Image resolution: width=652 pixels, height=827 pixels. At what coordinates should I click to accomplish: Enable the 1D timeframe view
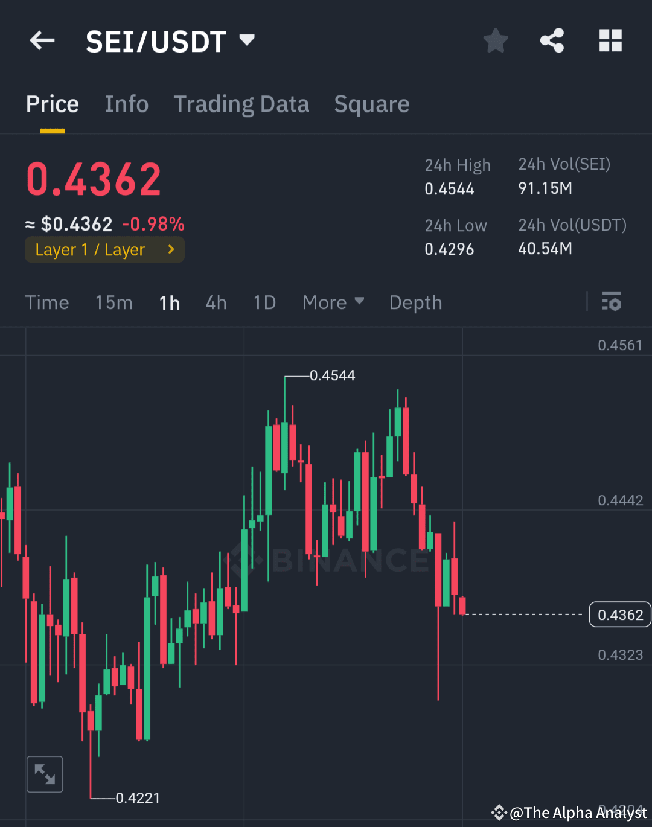264,302
